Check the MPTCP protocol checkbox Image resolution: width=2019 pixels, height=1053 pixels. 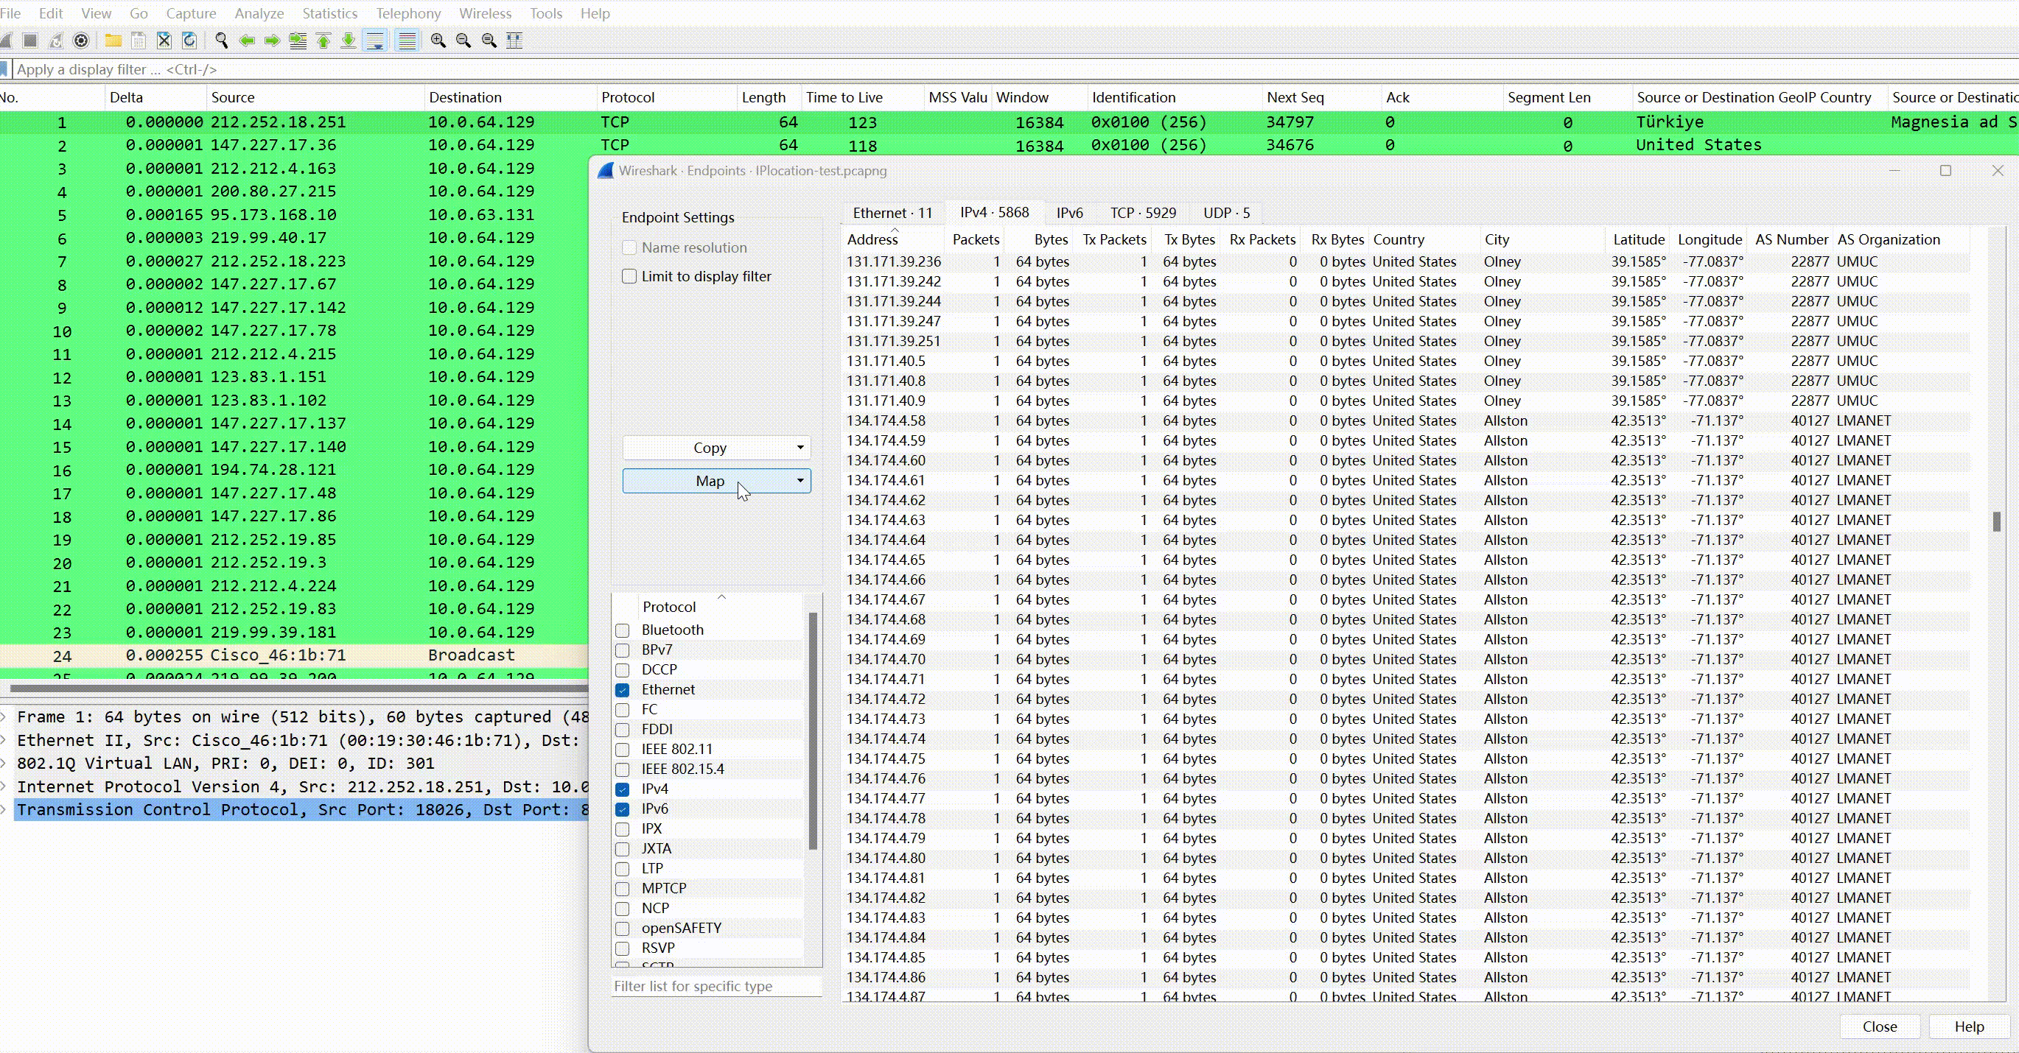(x=623, y=890)
